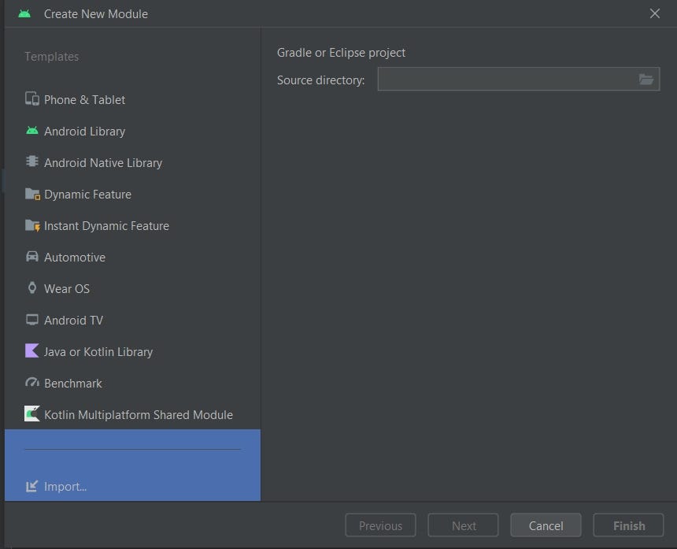Click the Android TV screen icon
Viewport: 677px width, 549px height.
32,320
